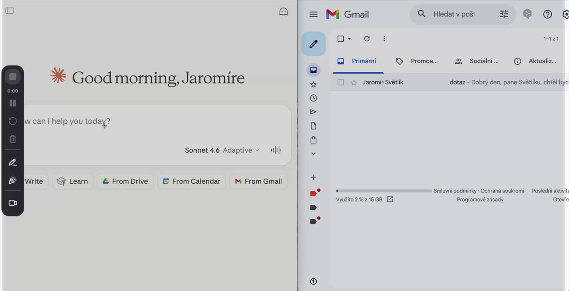Open Gmail search options sliders icon

[x=504, y=14]
